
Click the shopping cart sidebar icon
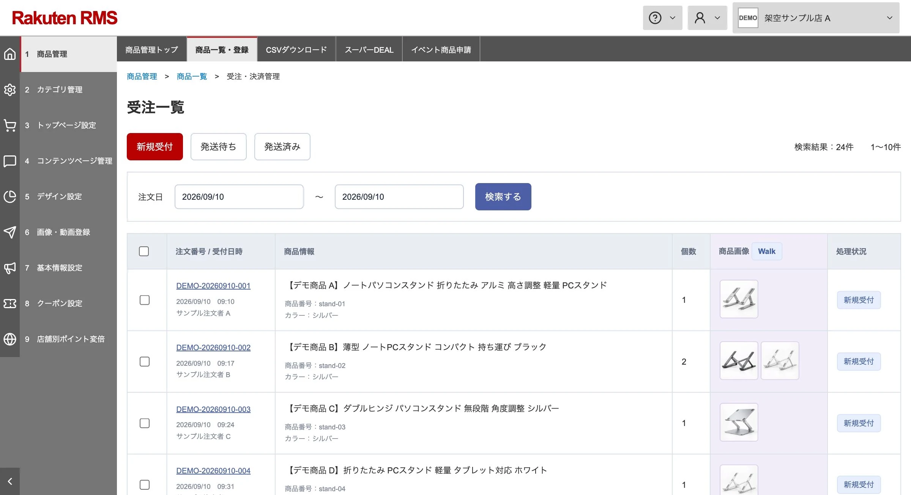[10, 125]
